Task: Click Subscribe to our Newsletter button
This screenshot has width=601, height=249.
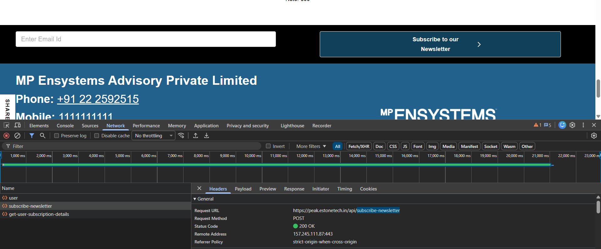Action: click(440, 44)
